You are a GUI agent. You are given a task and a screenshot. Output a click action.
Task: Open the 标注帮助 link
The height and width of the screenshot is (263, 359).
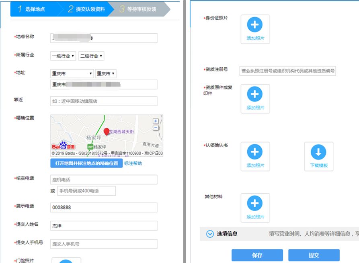pos(133,163)
